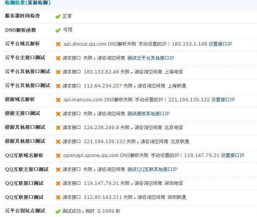Open 设置接口IP link for api.manyou.com
The image size is (257, 217).
tap(223, 100)
